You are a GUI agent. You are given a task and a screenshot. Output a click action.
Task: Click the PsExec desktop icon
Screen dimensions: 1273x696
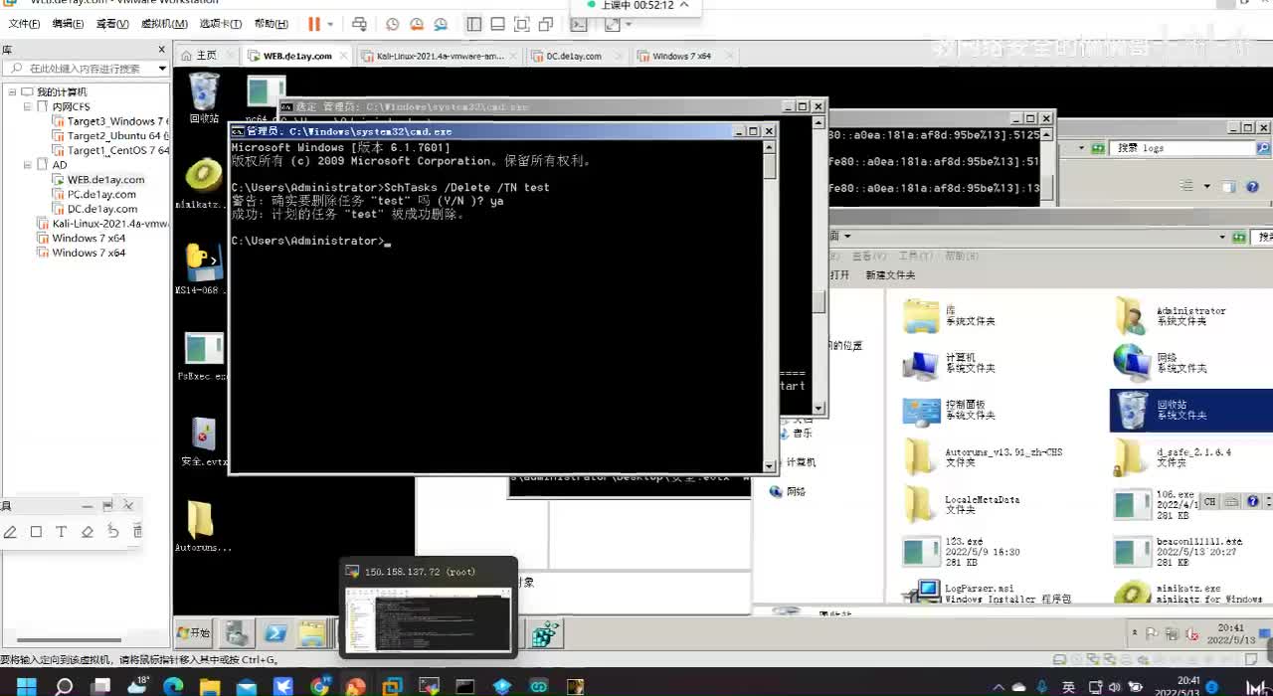click(204, 357)
